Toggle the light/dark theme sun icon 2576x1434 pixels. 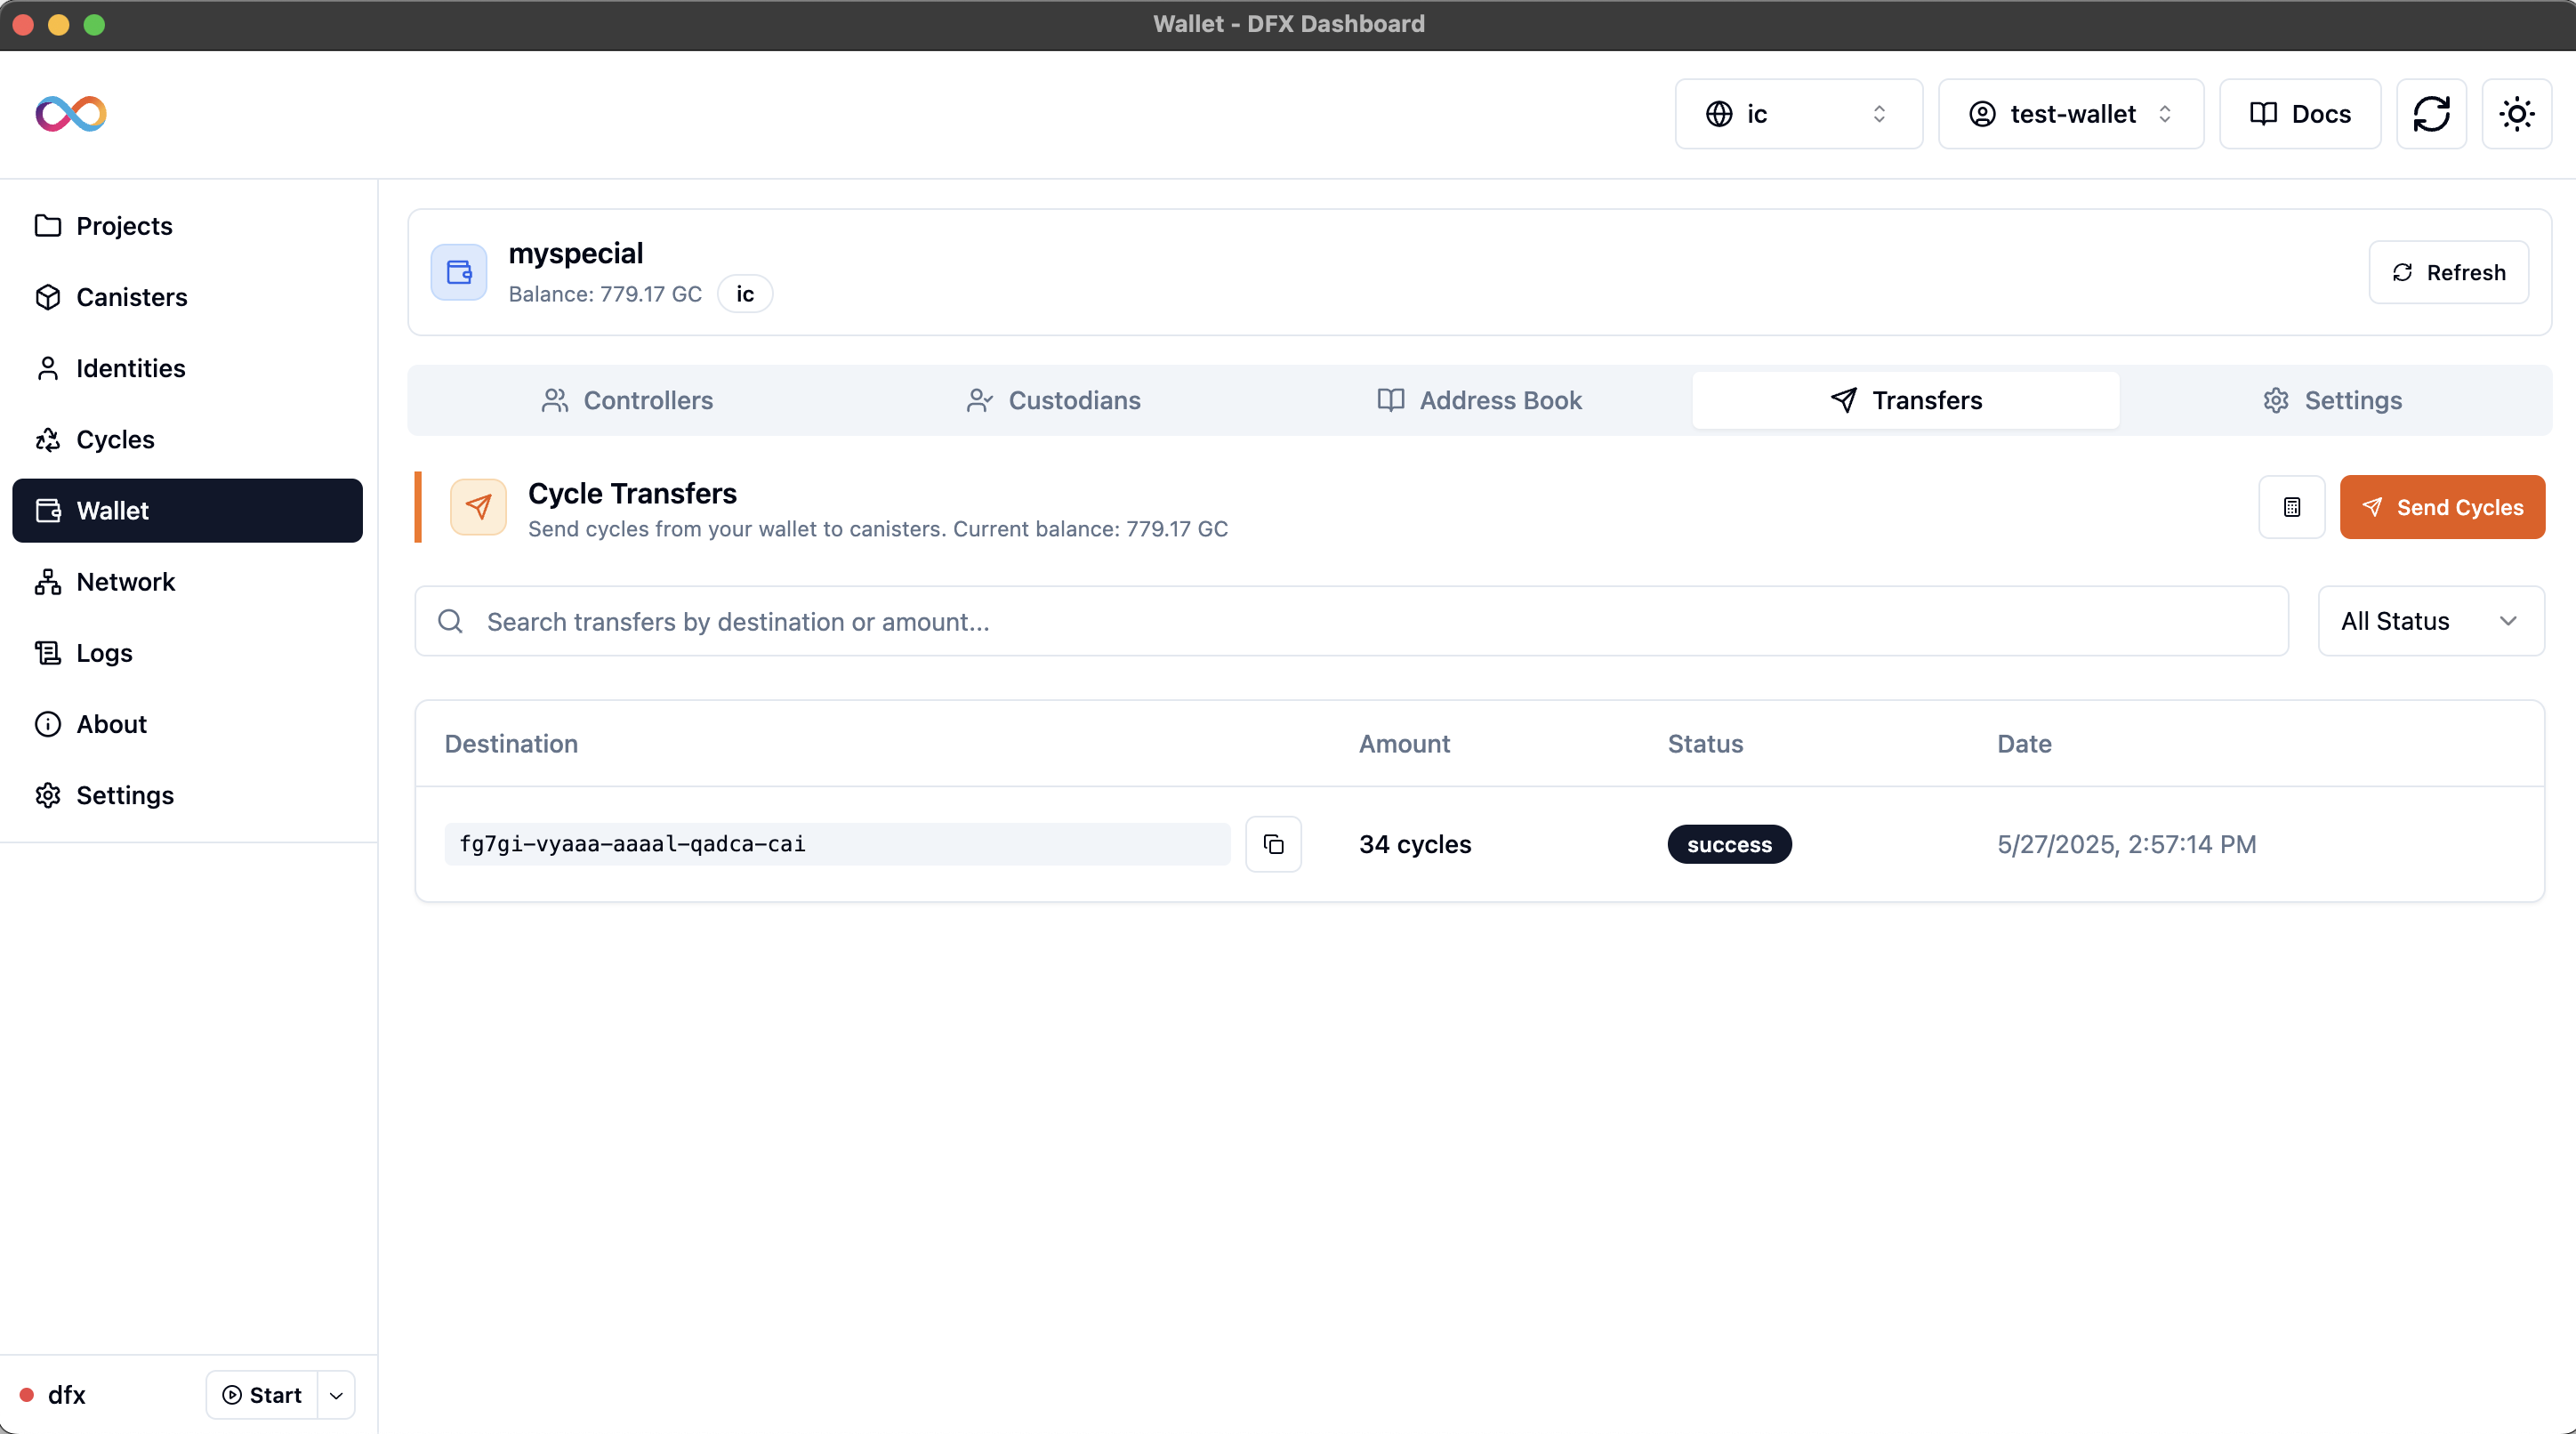pyautogui.click(x=2516, y=114)
